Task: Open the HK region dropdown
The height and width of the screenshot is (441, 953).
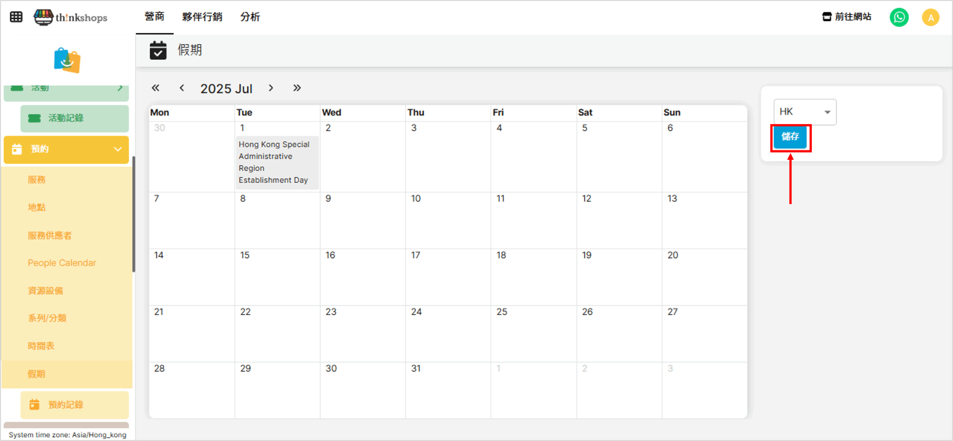Action: [x=805, y=112]
